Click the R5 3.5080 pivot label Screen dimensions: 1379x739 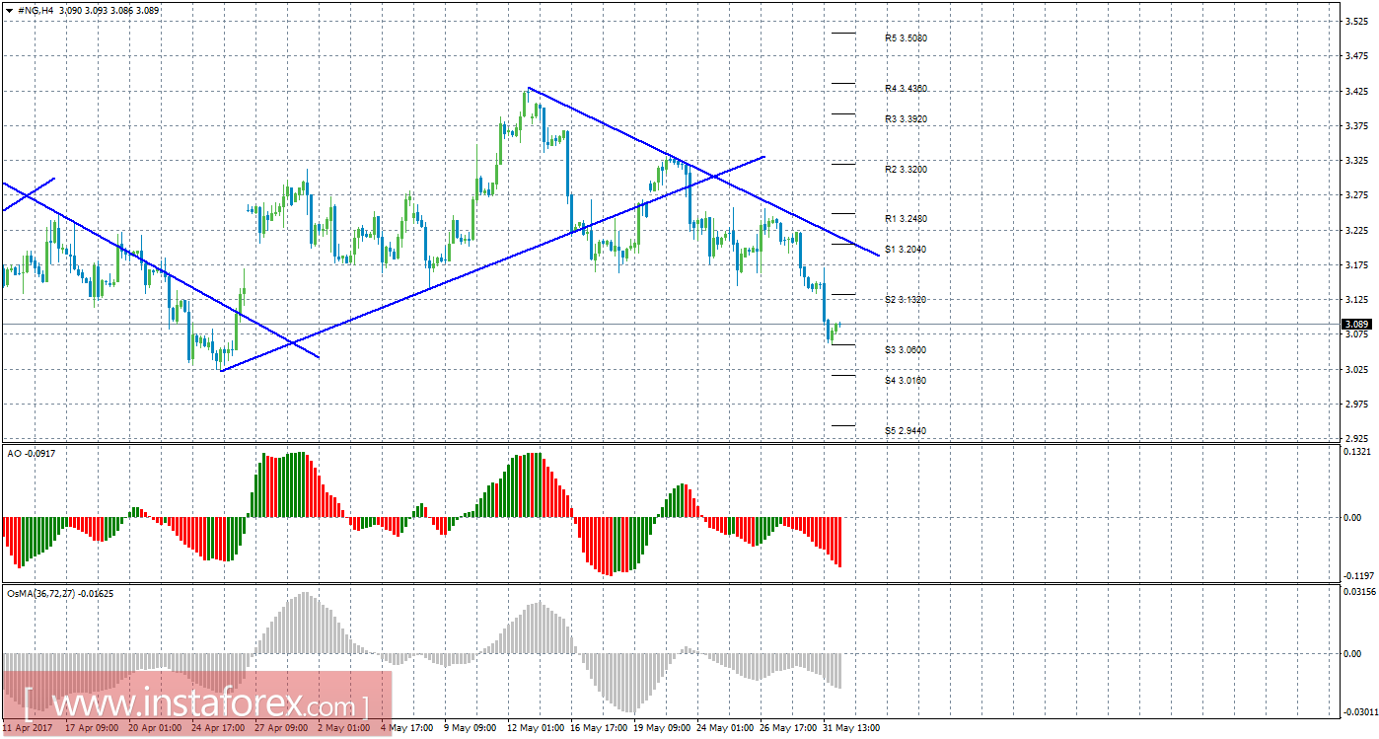[906, 38]
